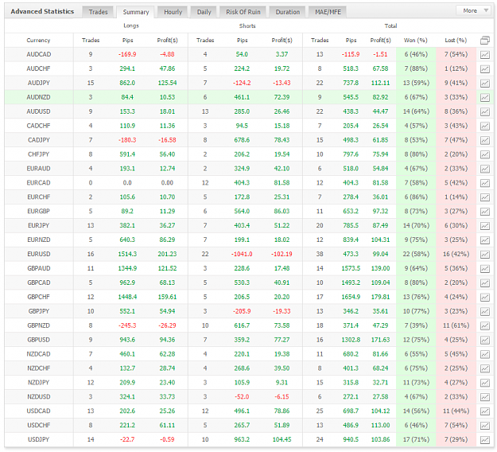Open chart icon for CHFJPY row
The width and height of the screenshot is (497, 452).
[x=484, y=154]
